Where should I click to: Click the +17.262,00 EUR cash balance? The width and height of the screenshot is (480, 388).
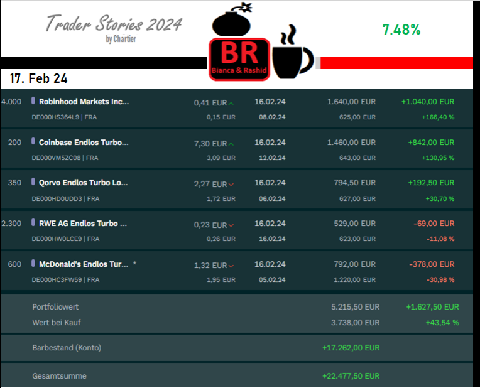[351, 348]
